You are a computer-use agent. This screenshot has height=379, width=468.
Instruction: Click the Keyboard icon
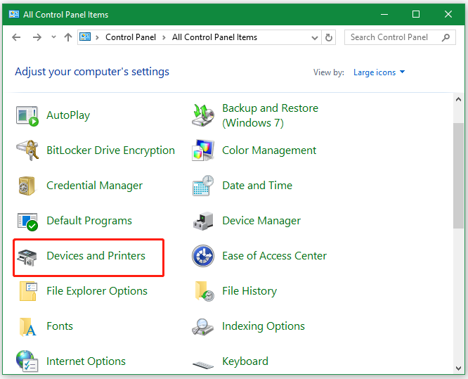tap(203, 365)
